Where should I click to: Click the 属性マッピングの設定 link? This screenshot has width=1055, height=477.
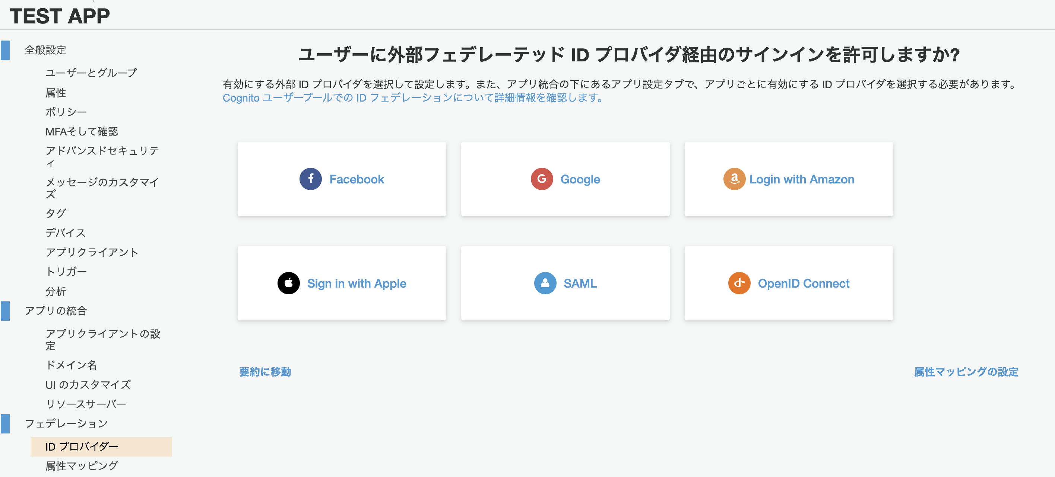tap(966, 371)
